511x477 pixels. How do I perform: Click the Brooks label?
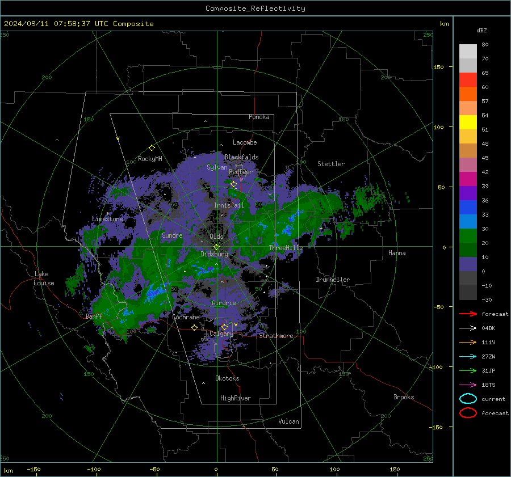[404, 397]
